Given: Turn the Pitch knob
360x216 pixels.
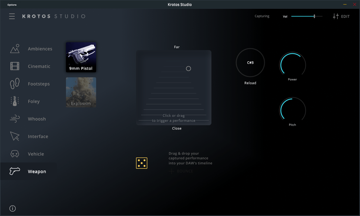Looking at the screenshot, I should click(x=292, y=111).
